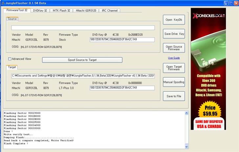Click the Source OSIG string text
This screenshot has height=152, width=239.
(41, 47)
